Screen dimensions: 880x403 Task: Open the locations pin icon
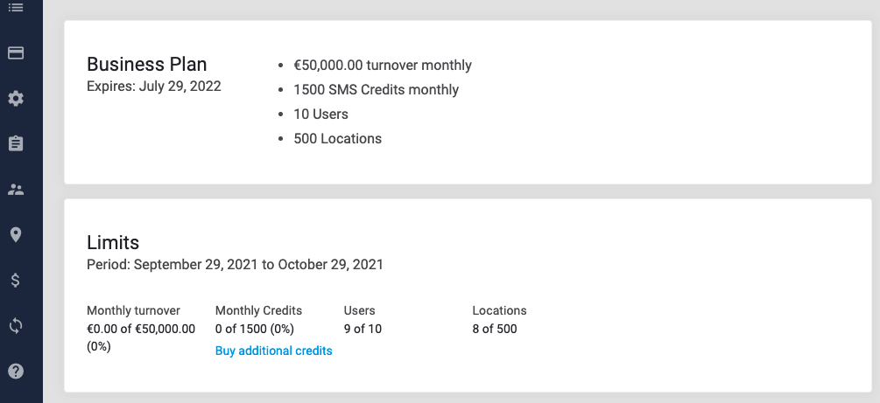pyautogui.click(x=16, y=235)
